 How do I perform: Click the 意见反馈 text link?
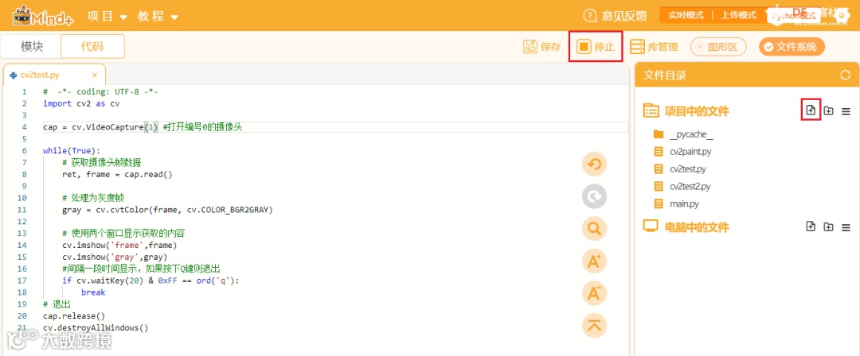point(624,16)
